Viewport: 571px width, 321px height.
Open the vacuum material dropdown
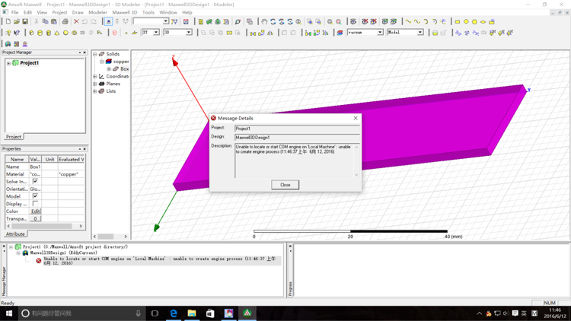380,33
